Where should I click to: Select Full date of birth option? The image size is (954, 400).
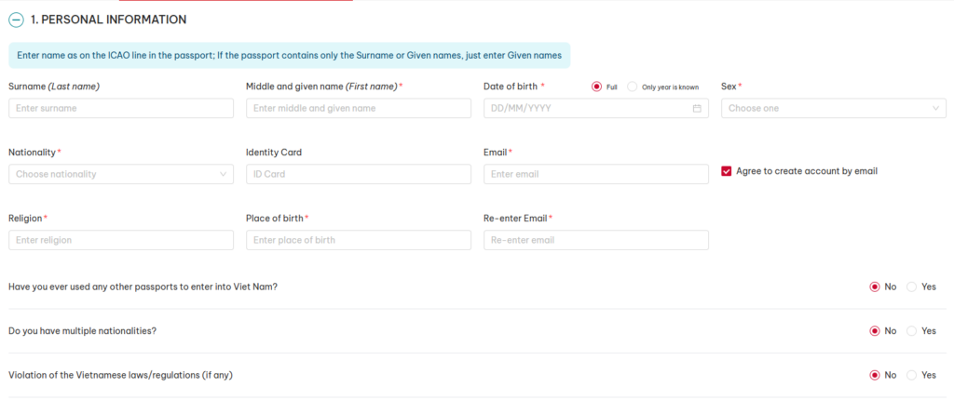point(596,87)
